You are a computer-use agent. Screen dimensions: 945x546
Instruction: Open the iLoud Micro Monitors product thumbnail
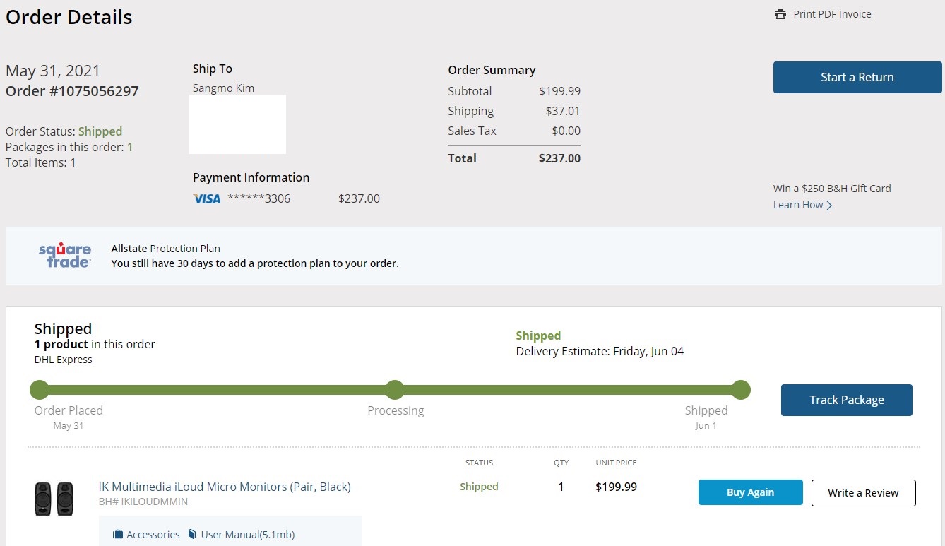pos(54,498)
